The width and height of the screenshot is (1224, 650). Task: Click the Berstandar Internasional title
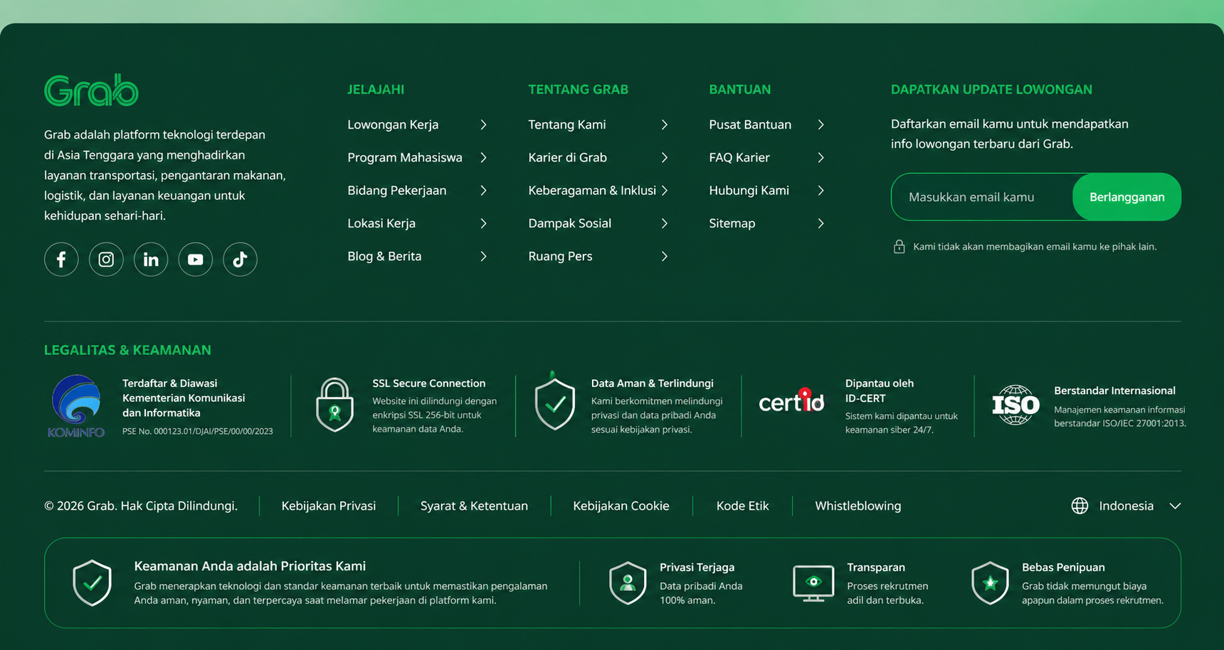(1114, 390)
